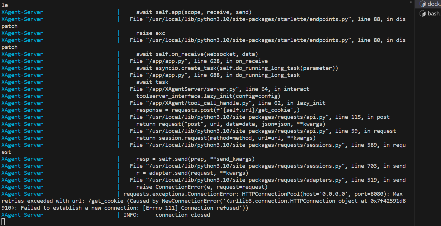Click the blue active-terminal indicator bar

[416, 4]
